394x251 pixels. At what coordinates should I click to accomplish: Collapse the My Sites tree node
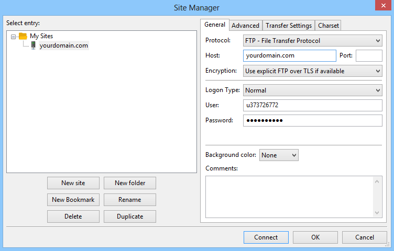(x=13, y=37)
